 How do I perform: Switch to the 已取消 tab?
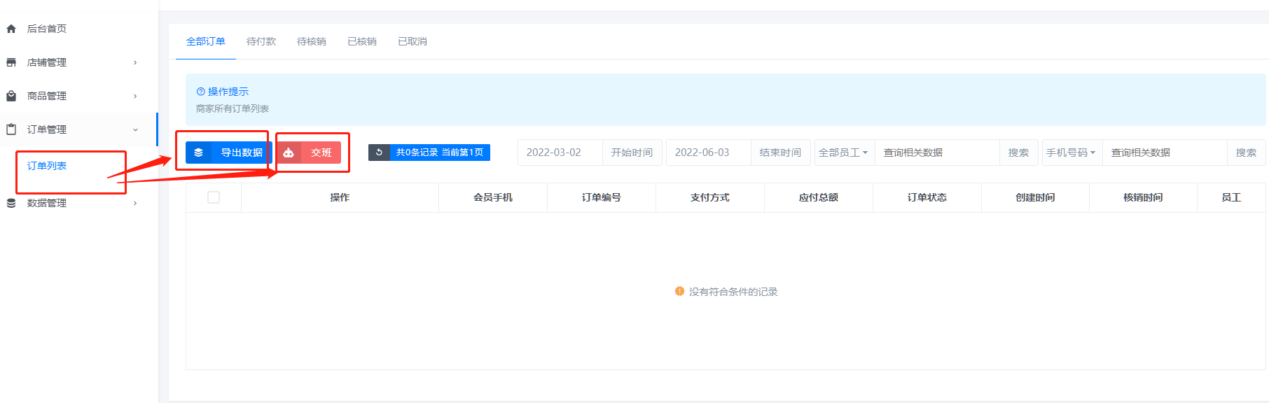pos(412,41)
